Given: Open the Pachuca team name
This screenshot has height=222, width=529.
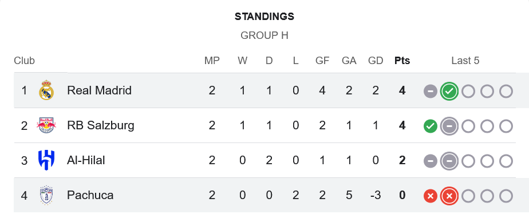Looking at the screenshot, I should 90,195.
